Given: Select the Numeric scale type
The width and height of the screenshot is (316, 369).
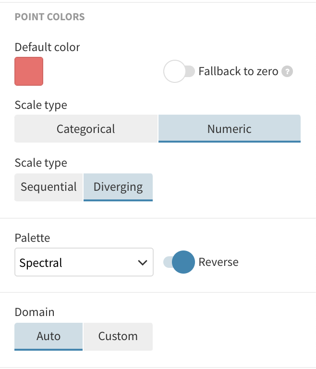Looking at the screenshot, I should pos(229,129).
